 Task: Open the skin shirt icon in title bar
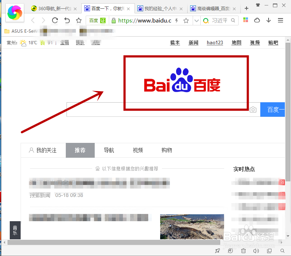tap(258, 5)
